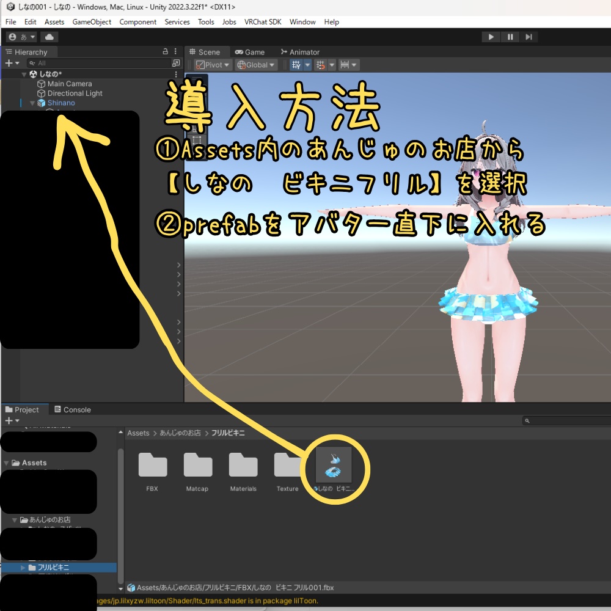Click the lilToon shader status message
The image size is (611, 611).
point(207,601)
